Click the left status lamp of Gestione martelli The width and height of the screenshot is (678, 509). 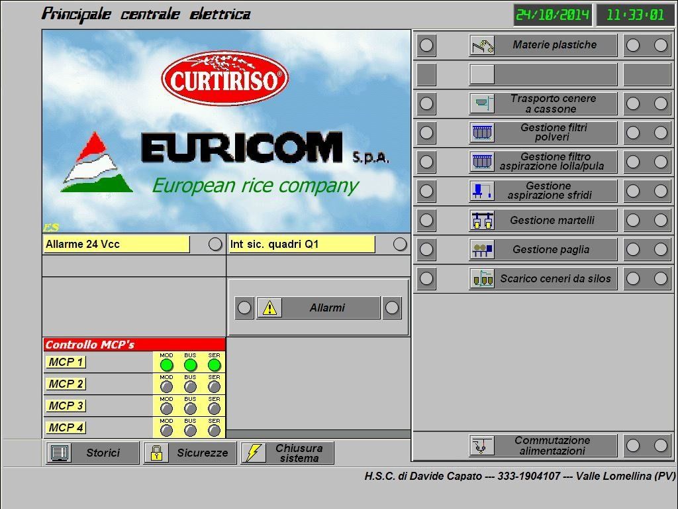click(426, 220)
